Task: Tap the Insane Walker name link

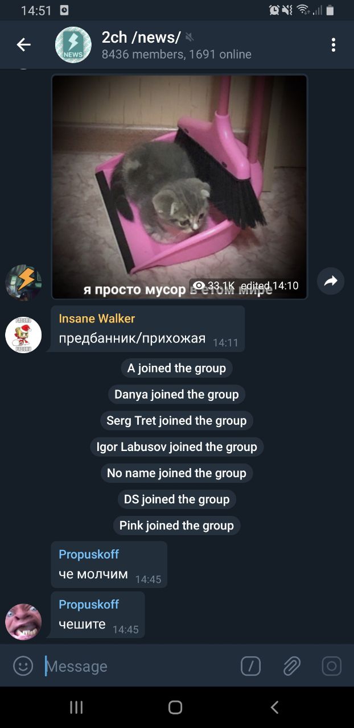Action: click(x=97, y=318)
